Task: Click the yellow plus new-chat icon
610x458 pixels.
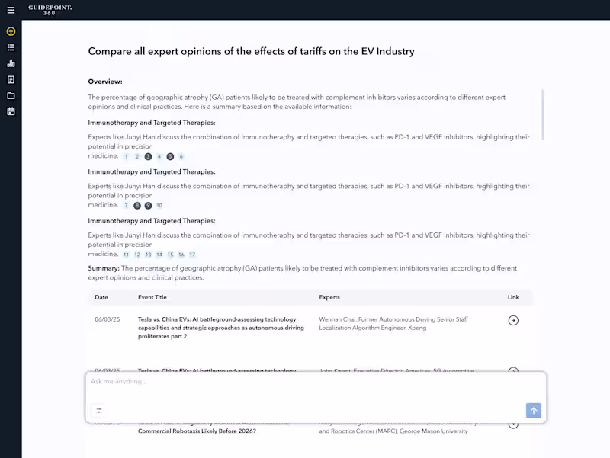Action: (x=11, y=31)
